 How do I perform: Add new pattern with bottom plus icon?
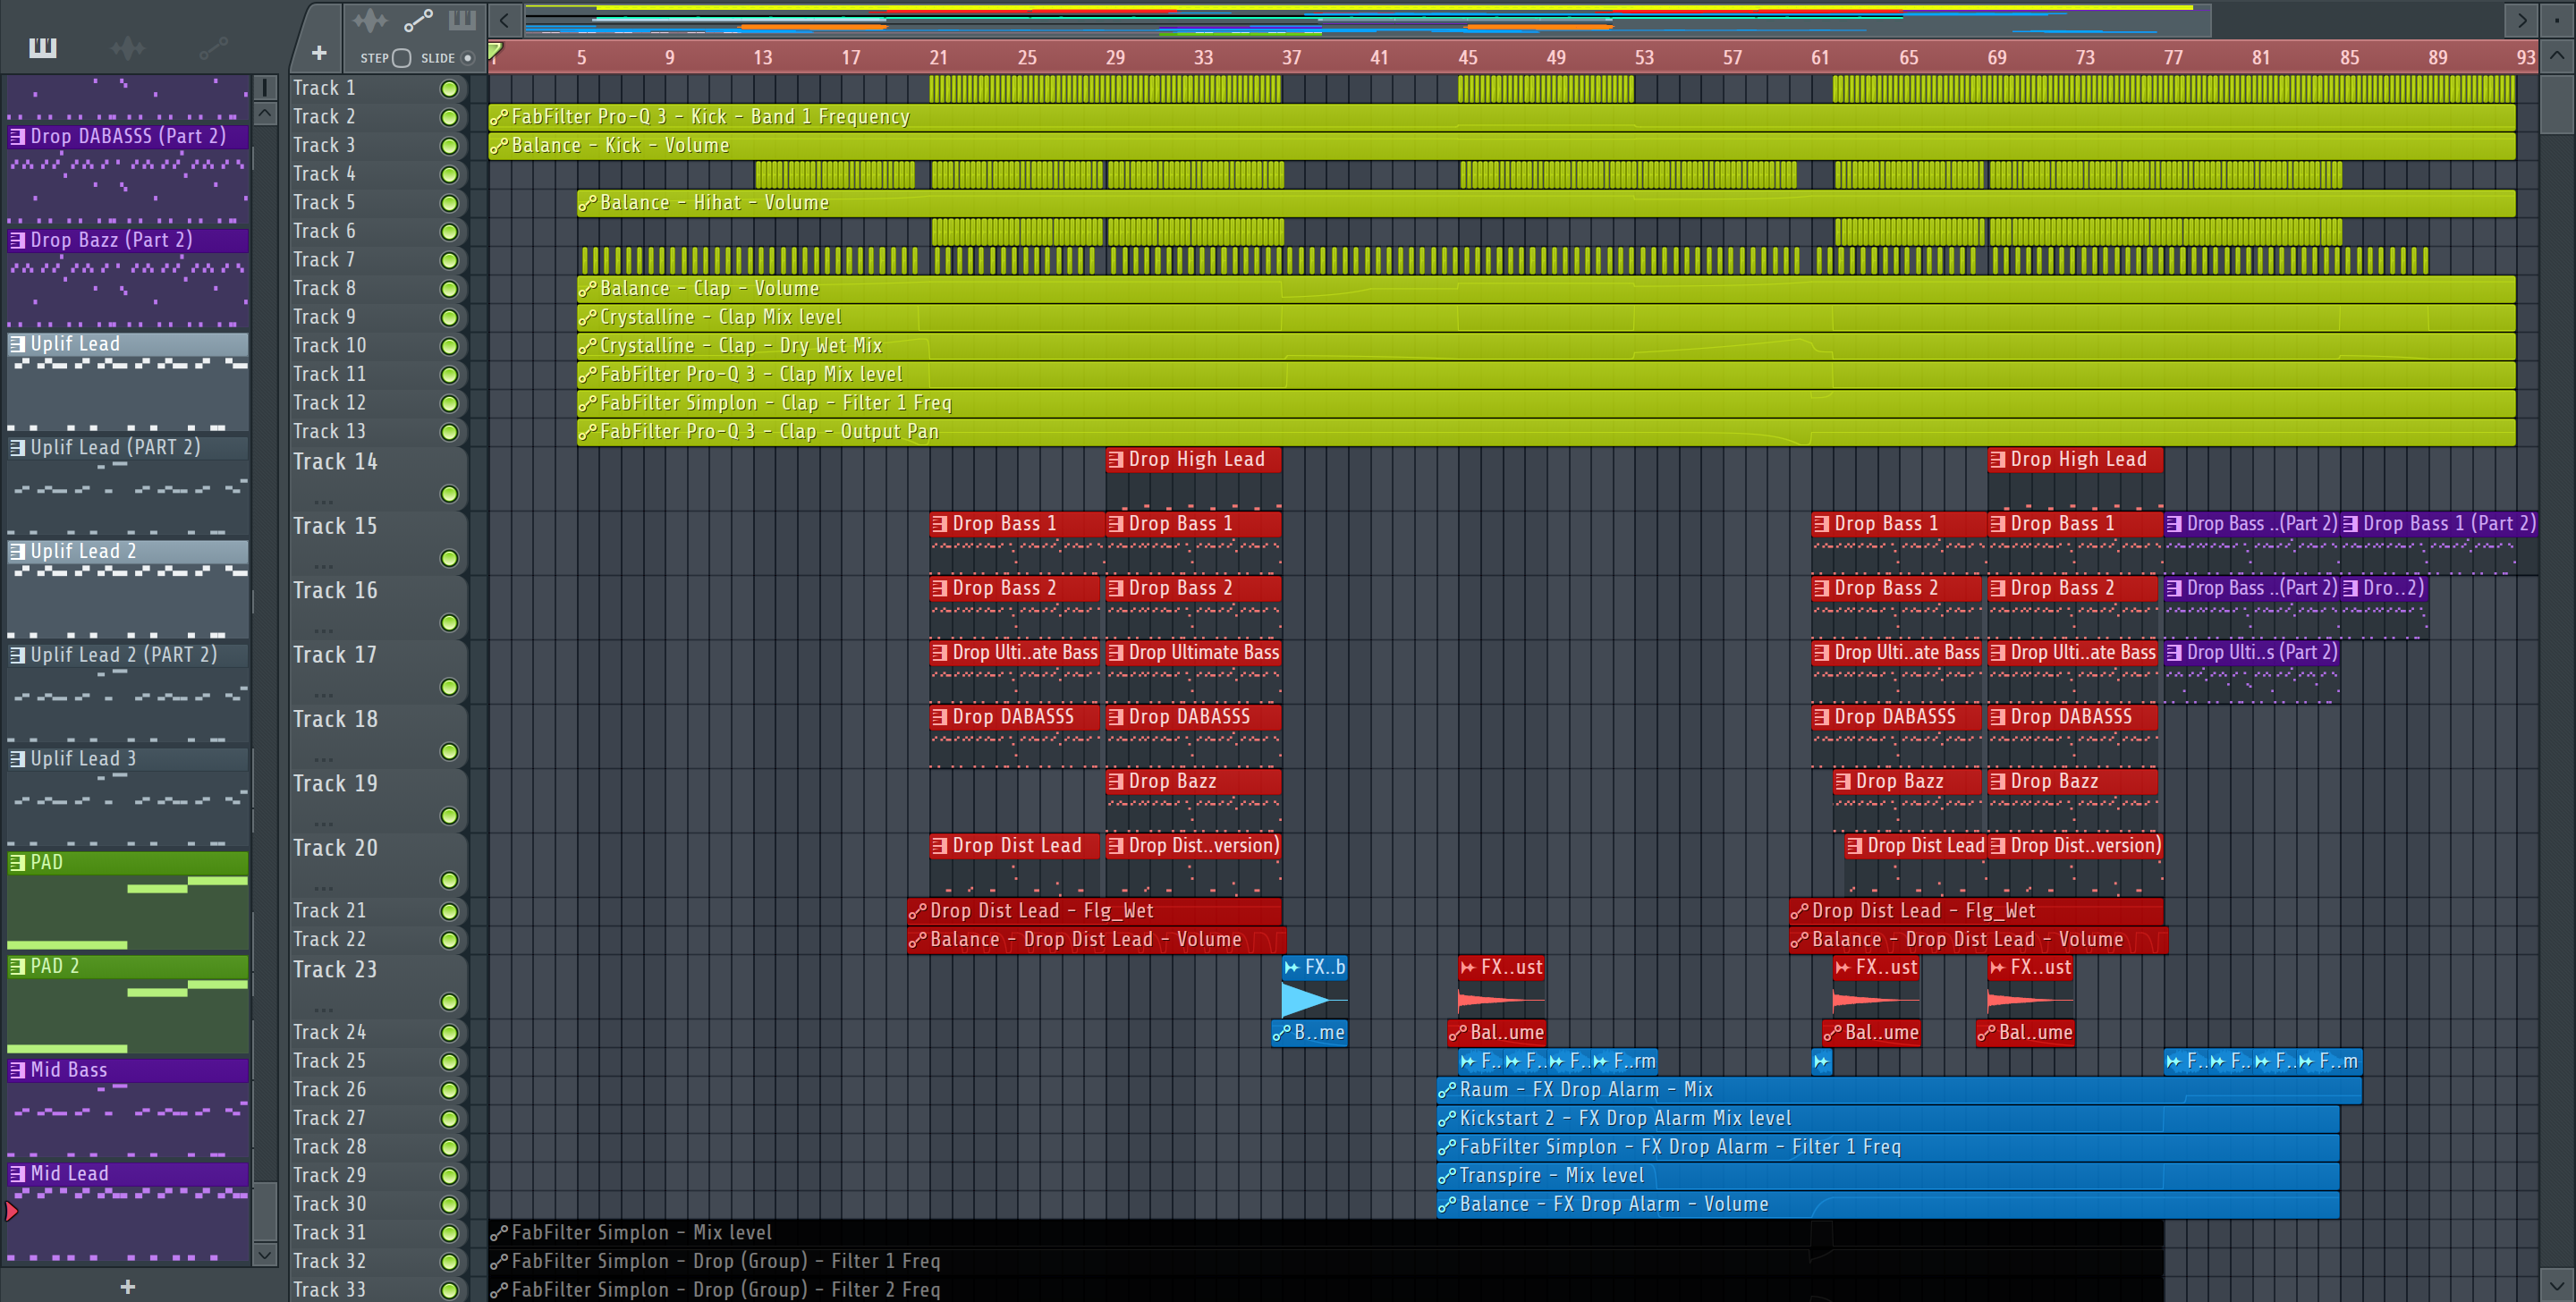[x=127, y=1286]
